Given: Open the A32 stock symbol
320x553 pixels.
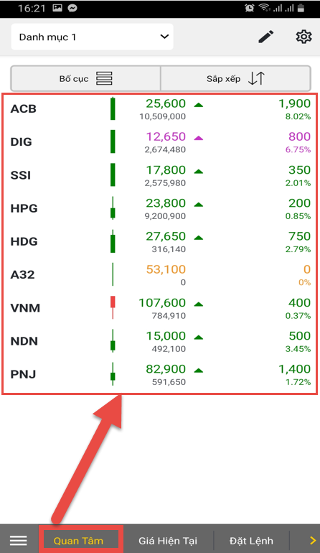Looking at the screenshot, I should point(22,274).
